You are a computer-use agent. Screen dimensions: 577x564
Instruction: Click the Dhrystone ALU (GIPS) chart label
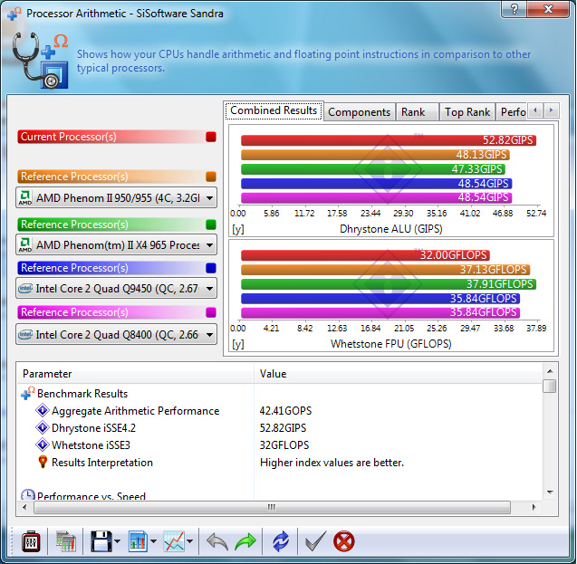[390, 229]
